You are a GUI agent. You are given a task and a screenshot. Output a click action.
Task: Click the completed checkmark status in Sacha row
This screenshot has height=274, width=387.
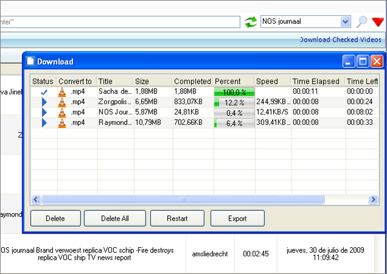click(x=44, y=92)
